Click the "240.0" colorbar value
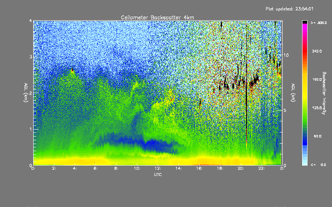Viewport: 332px width, 207px height. tap(317, 51)
